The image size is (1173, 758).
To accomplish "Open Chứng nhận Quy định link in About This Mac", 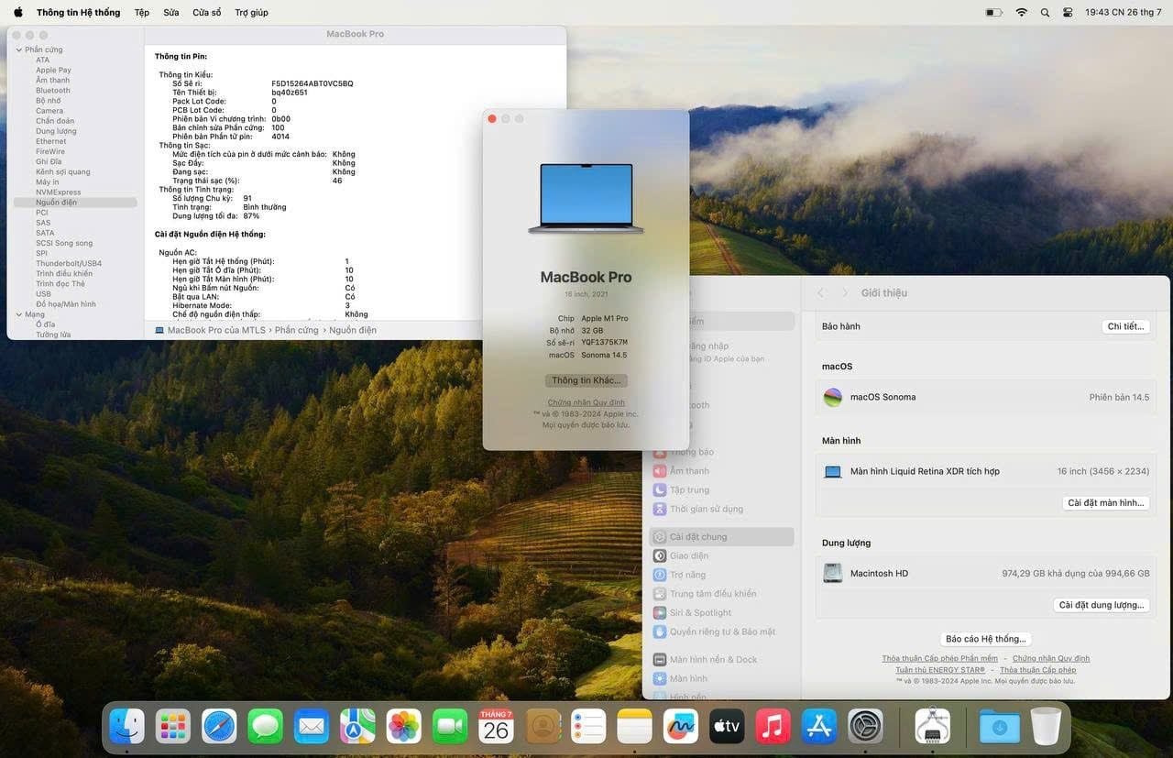I will click(586, 402).
